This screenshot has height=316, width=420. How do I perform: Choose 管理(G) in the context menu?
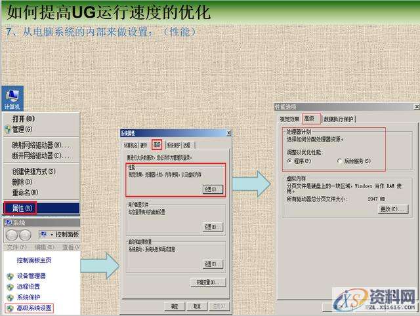(x=41, y=130)
